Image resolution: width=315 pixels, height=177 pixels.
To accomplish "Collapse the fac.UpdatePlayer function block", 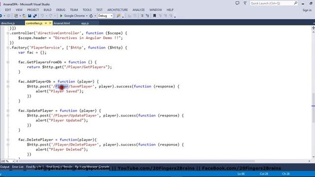I will [x=8, y=111].
